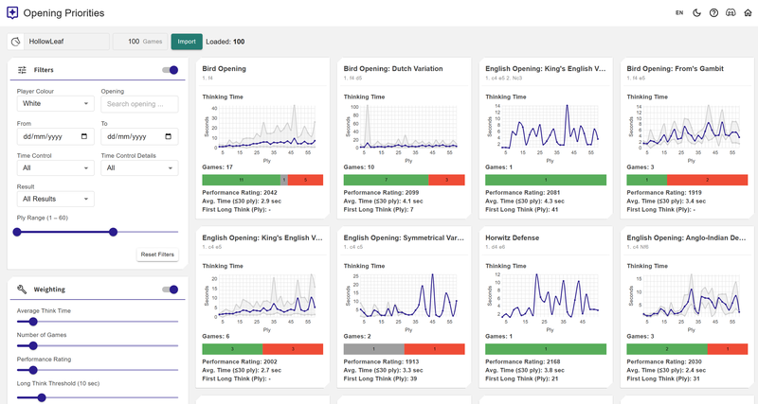Open the From date calendar picker icon
758x404 pixels.
[x=85, y=136]
